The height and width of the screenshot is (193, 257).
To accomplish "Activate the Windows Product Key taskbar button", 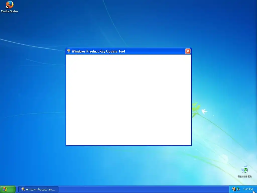I will 38,189.
